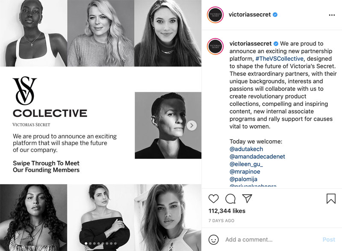The height and width of the screenshot is (251, 342).
Task: Open the @palomija profile mention
Action: tap(243, 179)
